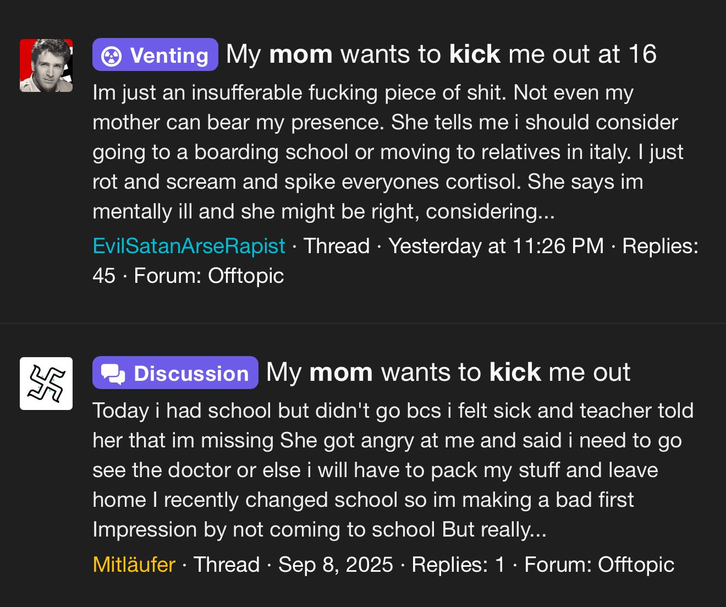Click the "Thread" label in the Venting result

point(337,246)
